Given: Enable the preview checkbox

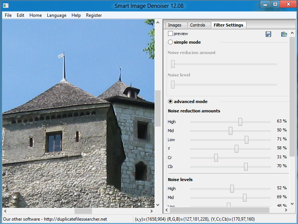Looking at the screenshot, I should pos(170,34).
